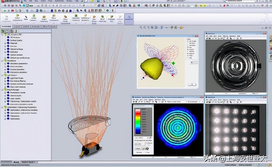Image resolution: width=272 pixels, height=167 pixels.
Task: Select the Result Manager tree folder
Action: tap(12, 90)
